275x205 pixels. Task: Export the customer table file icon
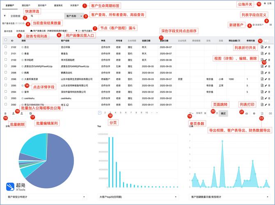[262, 113]
